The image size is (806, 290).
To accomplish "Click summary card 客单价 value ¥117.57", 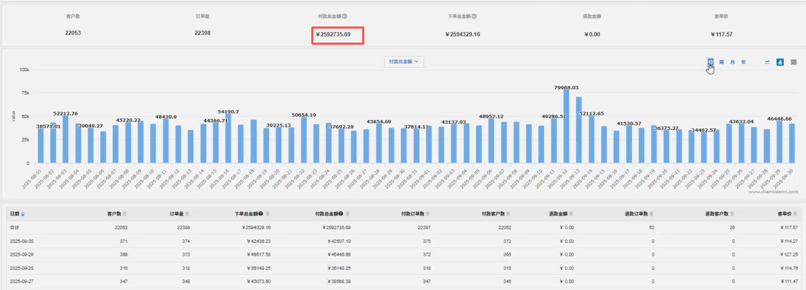I will point(721,34).
